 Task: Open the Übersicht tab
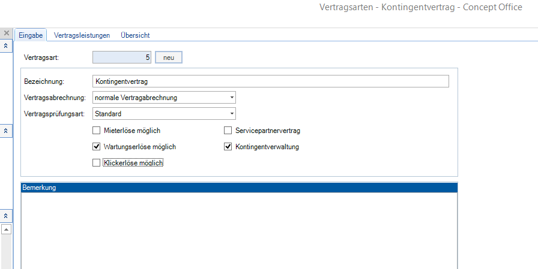tap(135, 35)
